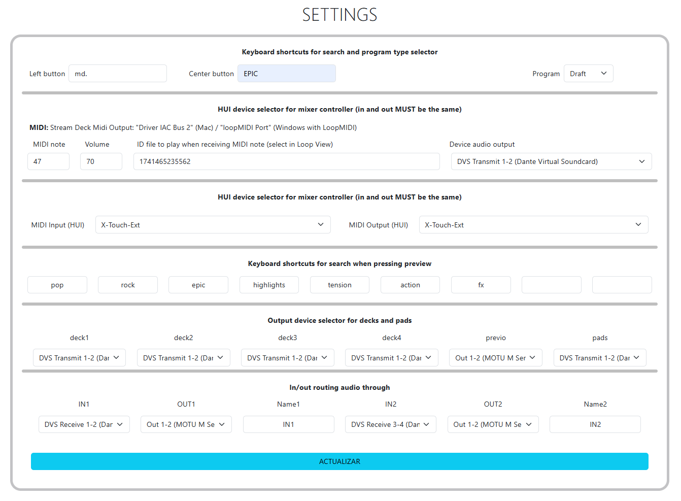This screenshot has width=681, height=501.
Task: Open the OUT1 routing output dropdown
Action: coord(186,424)
